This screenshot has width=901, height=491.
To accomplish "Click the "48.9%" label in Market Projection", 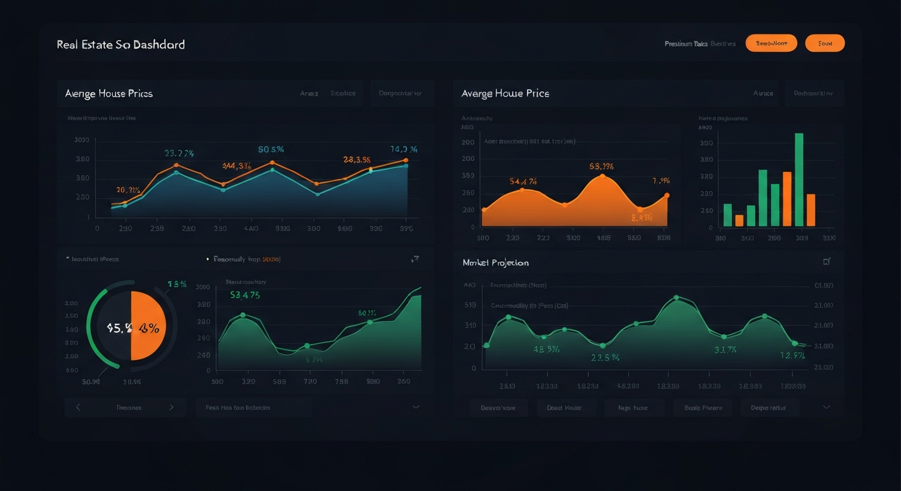I will click(546, 350).
